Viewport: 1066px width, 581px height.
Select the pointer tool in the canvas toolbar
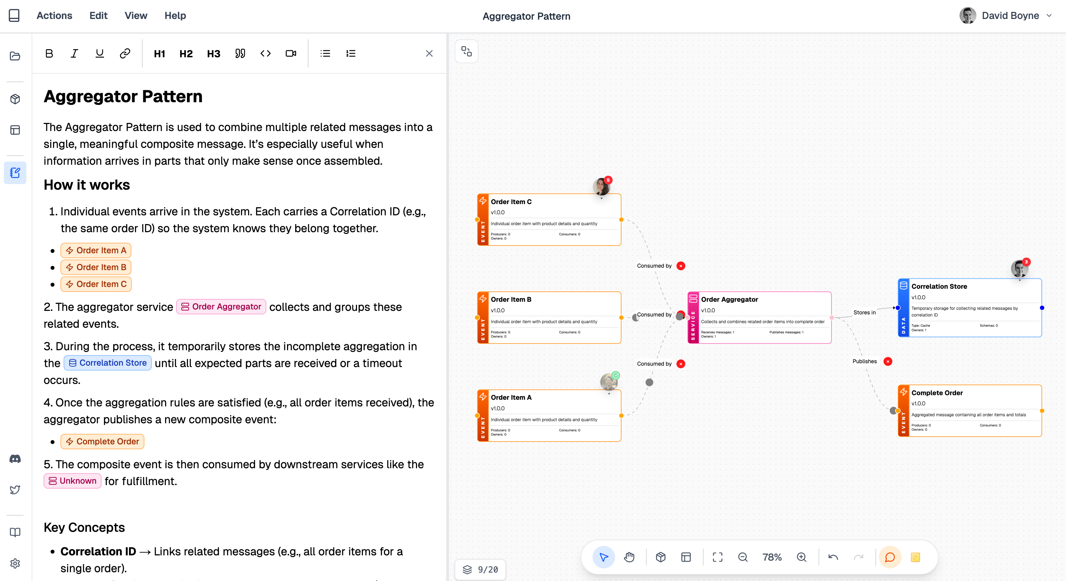pos(603,557)
